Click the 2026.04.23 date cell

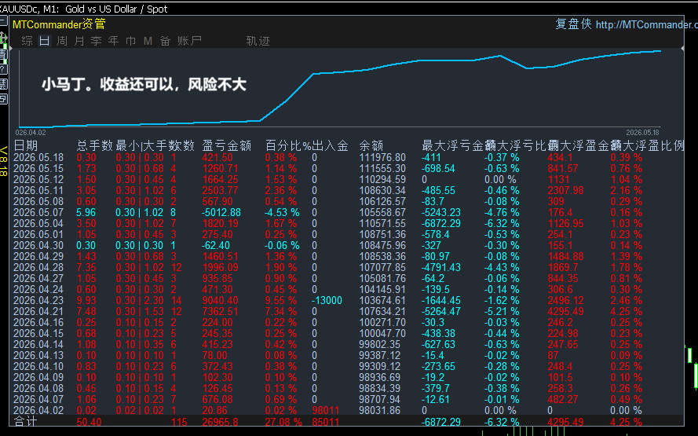pyautogui.click(x=38, y=301)
